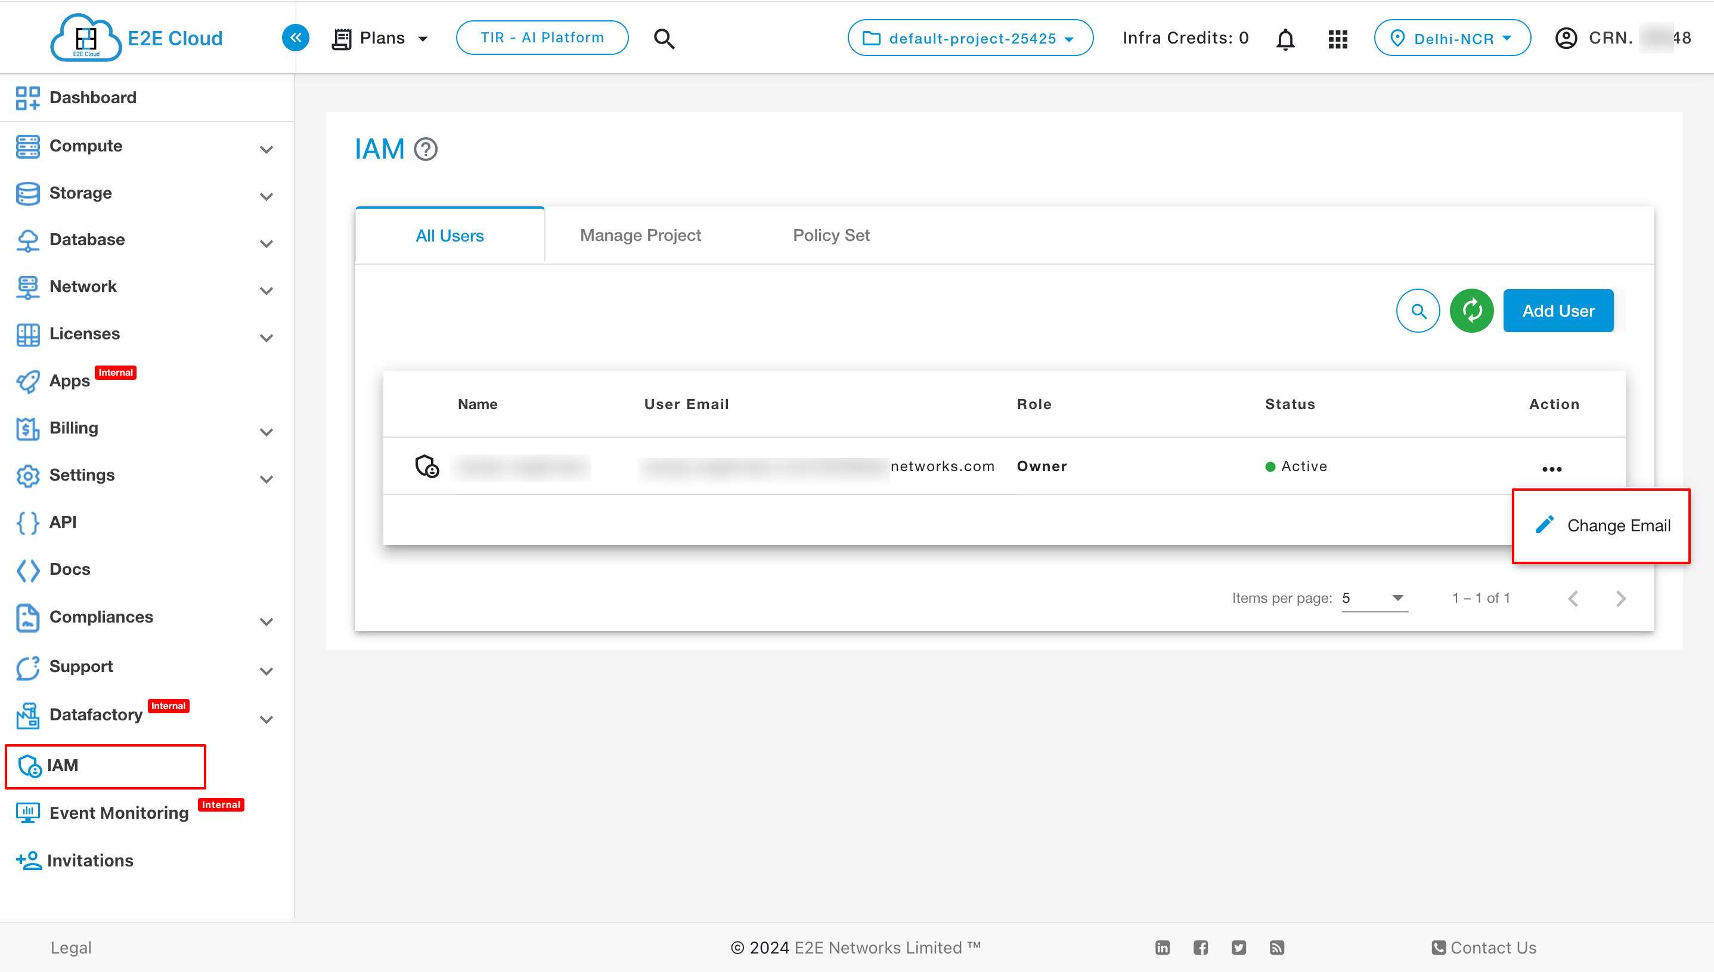1714x972 pixels.
Task: Click the Owner role cell
Action: pyautogui.click(x=1041, y=466)
